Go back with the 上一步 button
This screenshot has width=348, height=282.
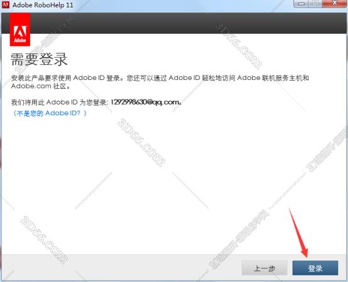point(264,268)
